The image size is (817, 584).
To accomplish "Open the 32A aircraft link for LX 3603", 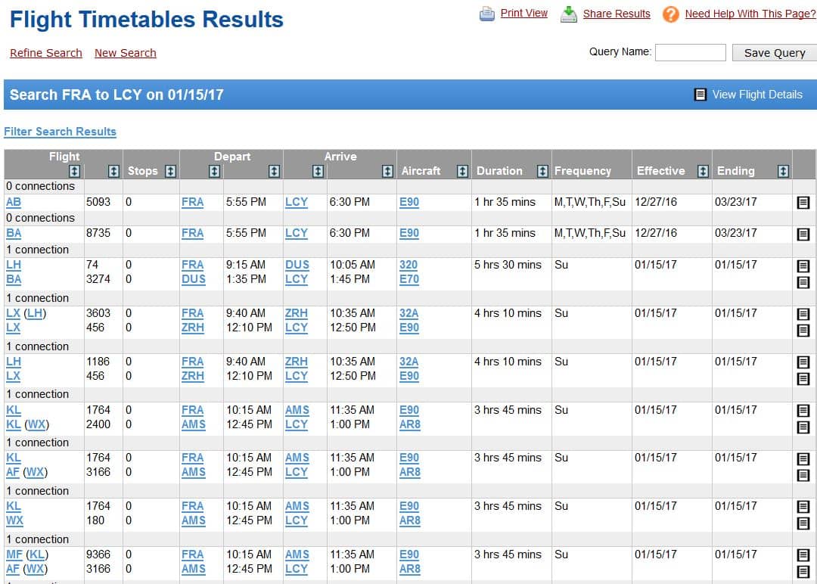I will click(408, 313).
